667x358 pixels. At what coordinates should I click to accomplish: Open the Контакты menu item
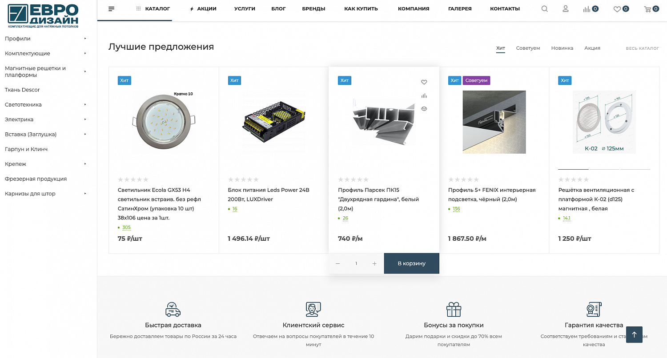(x=505, y=9)
